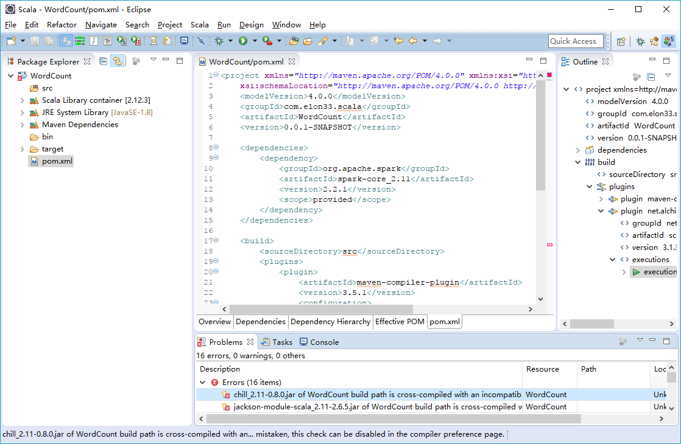Image resolution: width=681 pixels, height=444 pixels.
Task: Click the grey spheres icon in Package Explorer
Action: 136,61
